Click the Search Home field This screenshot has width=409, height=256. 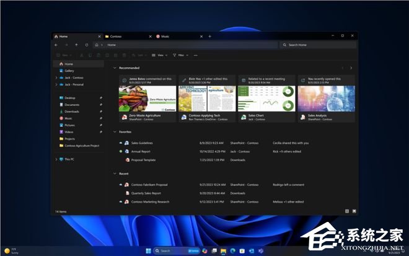[318, 45]
